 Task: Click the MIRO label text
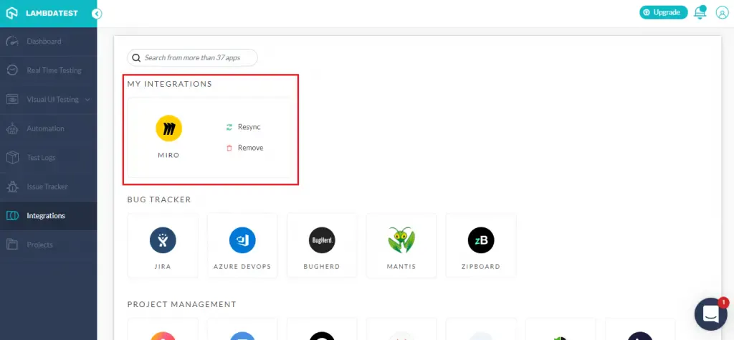pos(168,155)
